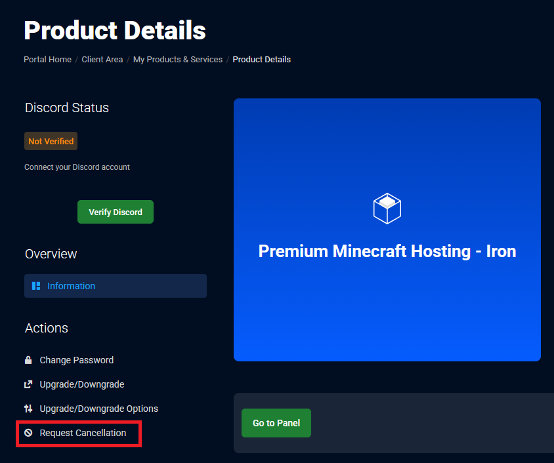Click the Product Details breadcrumb item
This screenshot has width=554, height=463.
tap(261, 60)
